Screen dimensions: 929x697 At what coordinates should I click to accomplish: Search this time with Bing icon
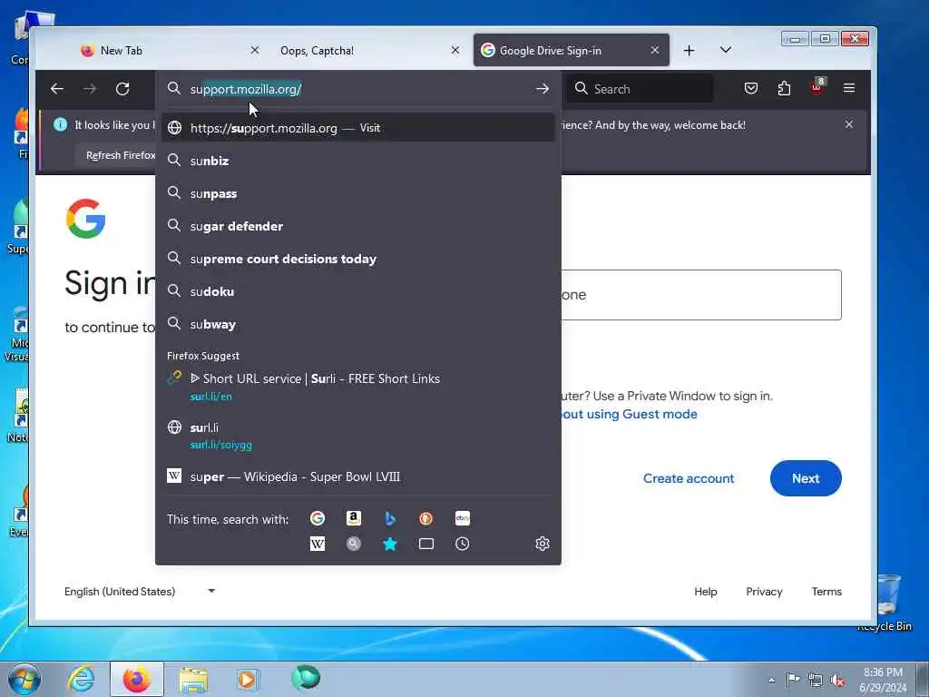click(x=390, y=518)
